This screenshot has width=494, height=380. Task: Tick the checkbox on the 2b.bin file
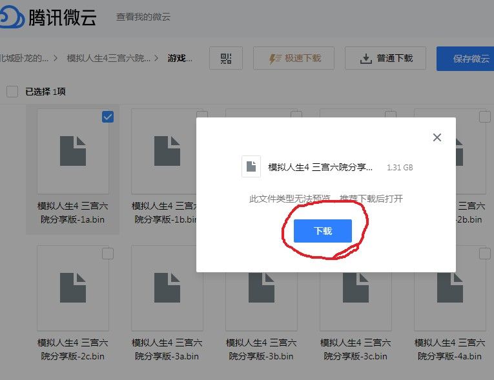[x=484, y=117]
